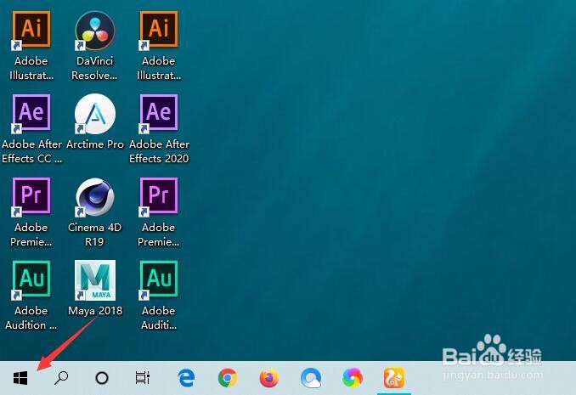Select Premiere shortcut left of Cinema 4D
This screenshot has width=576, height=395.
tap(31, 212)
